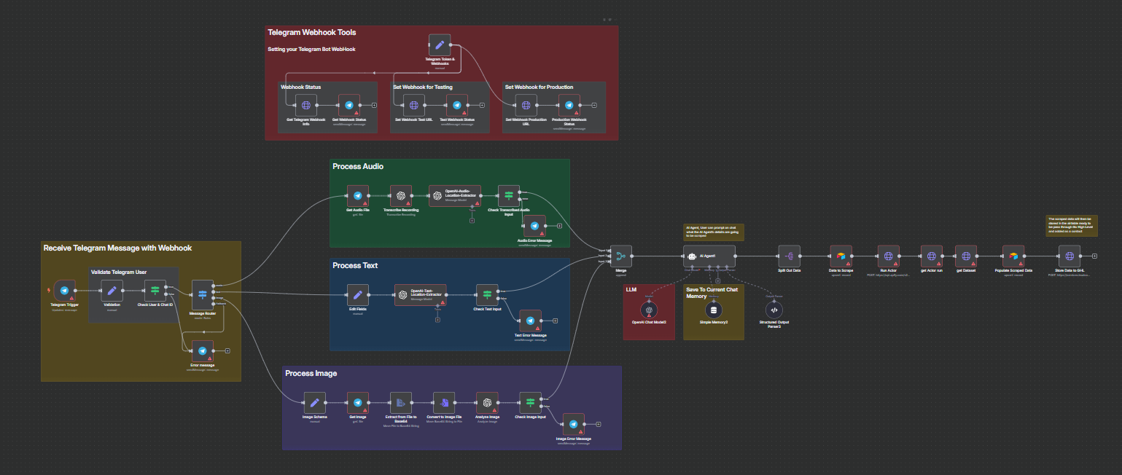Select the Extract from File to Base64 node

[400, 402]
